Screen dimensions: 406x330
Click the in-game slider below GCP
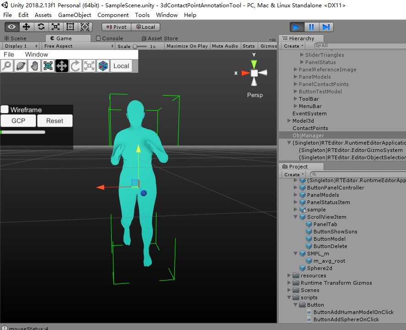(x=23, y=132)
